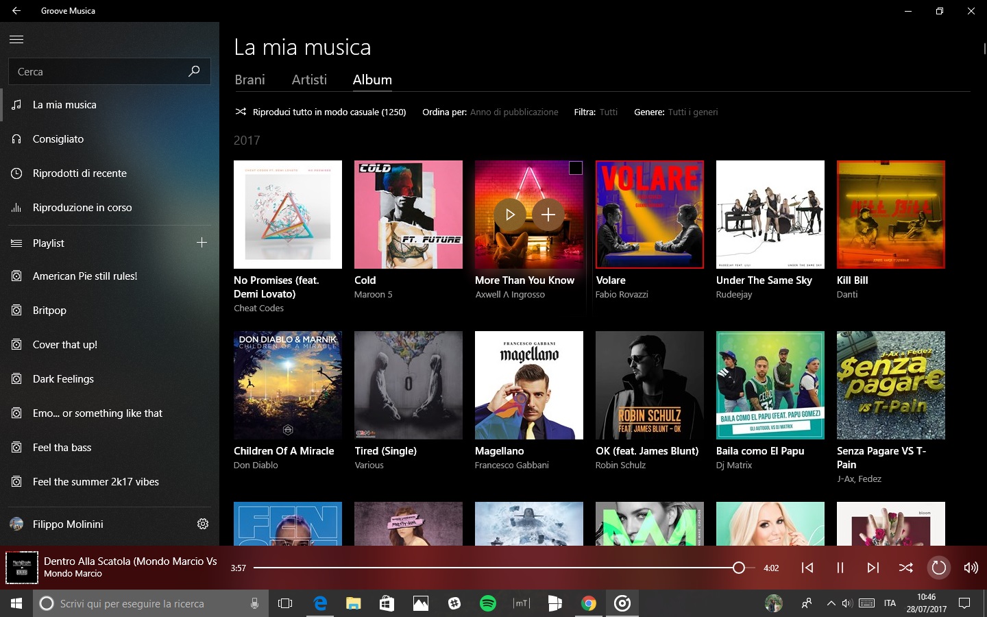
Task: Open Cover that up! playlist
Action: (110, 345)
